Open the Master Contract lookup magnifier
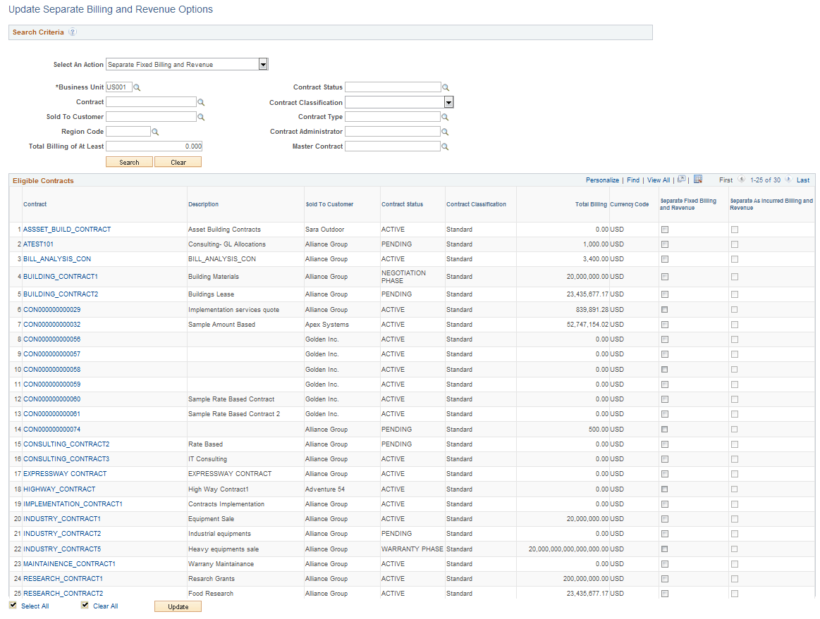The image size is (820, 619). [446, 146]
